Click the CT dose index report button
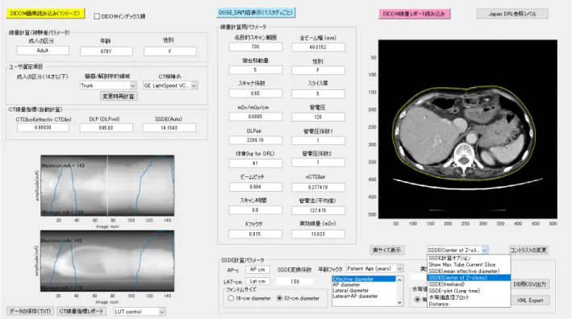This screenshot has width=572, height=319. coord(81,312)
